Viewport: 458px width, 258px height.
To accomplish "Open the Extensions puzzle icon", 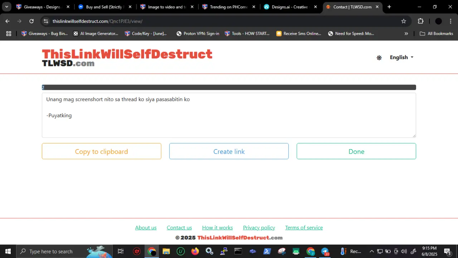I will coord(421,21).
